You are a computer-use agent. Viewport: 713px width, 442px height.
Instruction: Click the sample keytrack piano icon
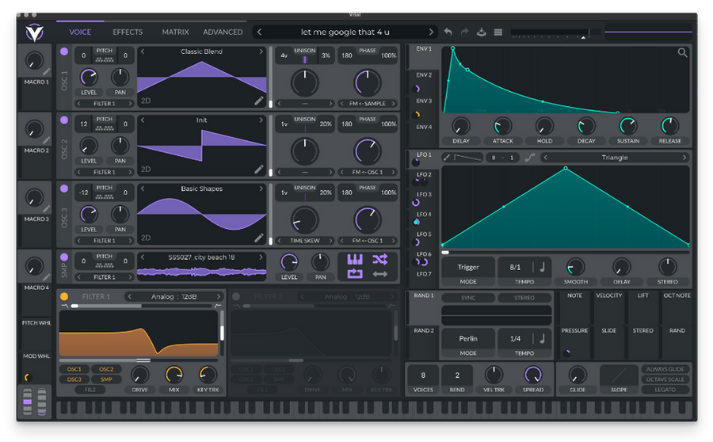tap(355, 260)
